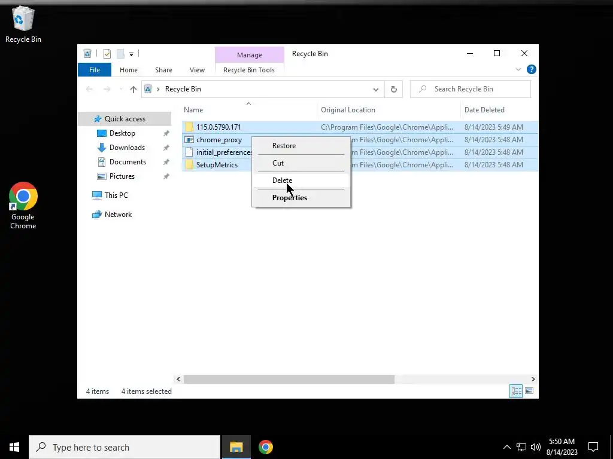Open Documents in the navigation pane

pos(128,162)
